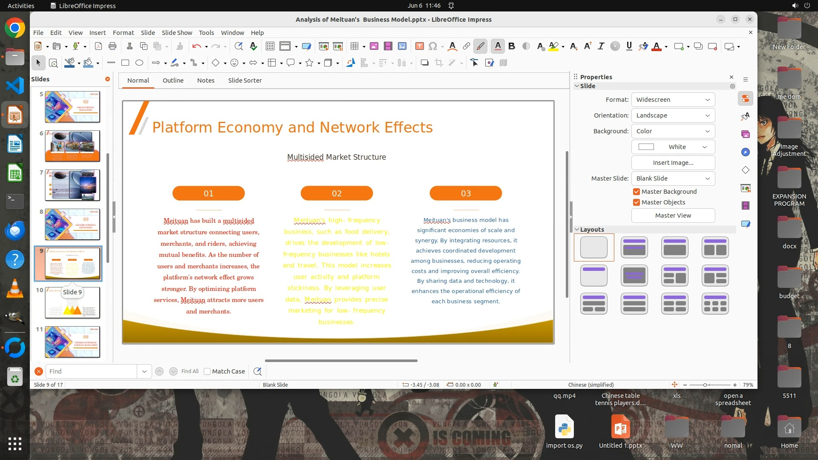This screenshot has height=460, width=818.
Task: Click the Print icon in toolbar
Action: (x=112, y=46)
